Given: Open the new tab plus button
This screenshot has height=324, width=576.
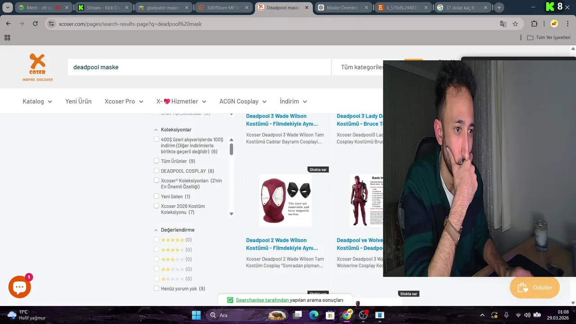Looking at the screenshot, I should (499, 8).
